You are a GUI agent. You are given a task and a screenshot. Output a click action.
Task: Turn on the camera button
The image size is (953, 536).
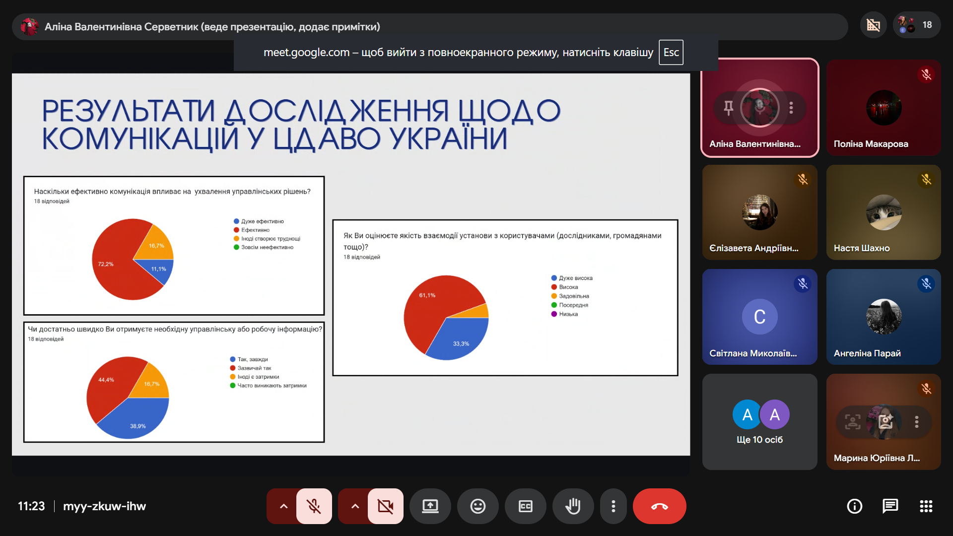click(x=385, y=506)
